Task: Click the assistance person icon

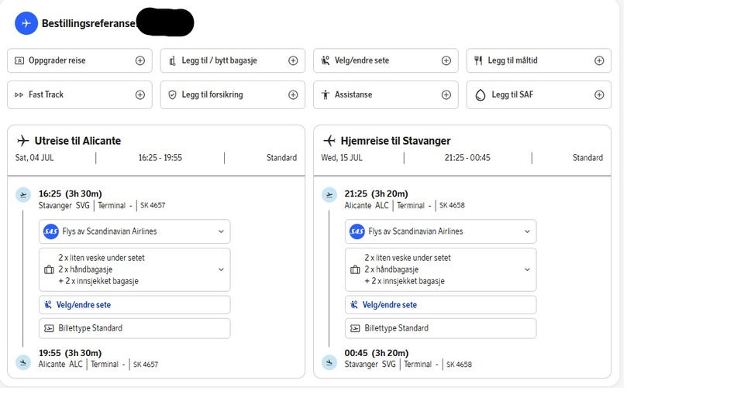Action: coord(325,94)
